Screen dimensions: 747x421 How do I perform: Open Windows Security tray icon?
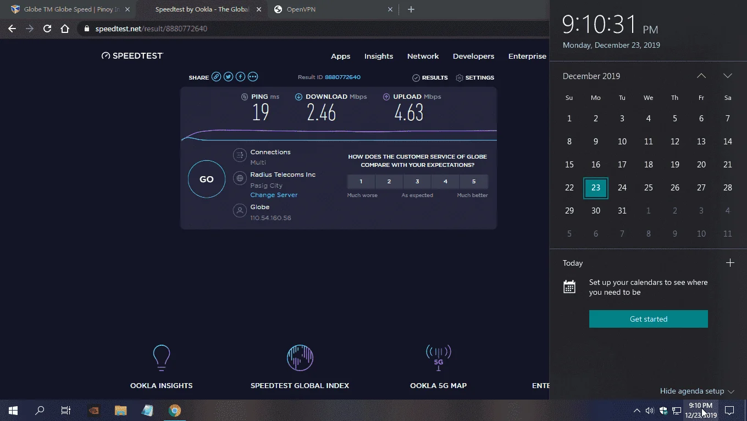coord(663,410)
